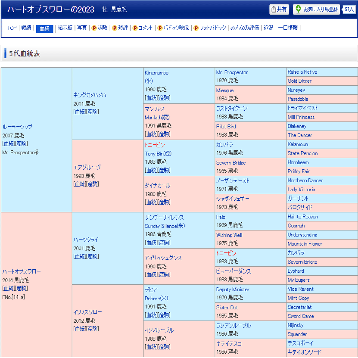Click the お気に入り馬登録 button
The width and height of the screenshot is (358, 358).
317,9
